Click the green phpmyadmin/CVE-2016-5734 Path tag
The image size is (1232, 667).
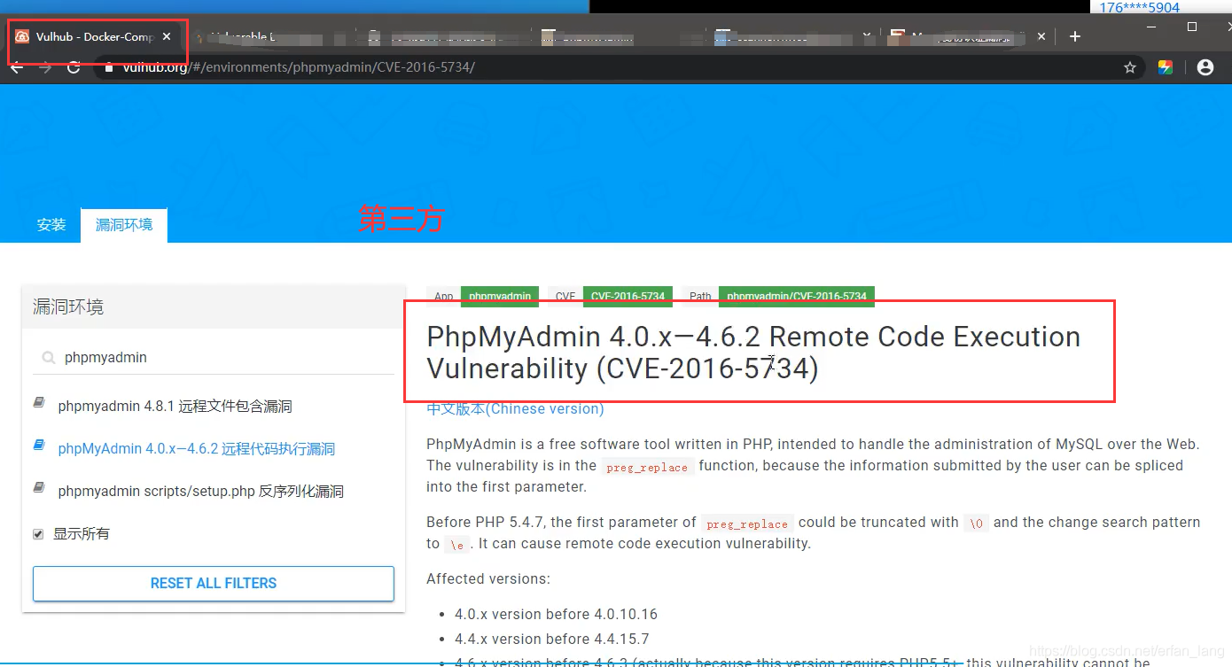[x=797, y=297]
